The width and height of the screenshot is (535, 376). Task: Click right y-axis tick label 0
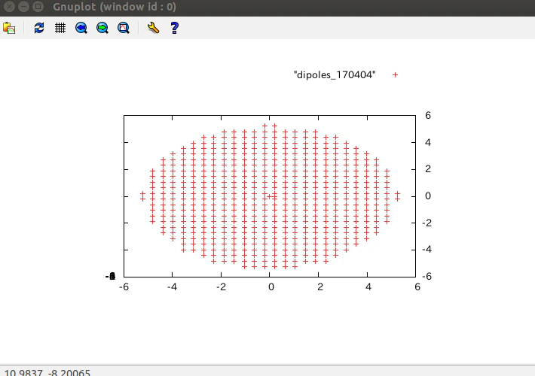click(x=428, y=196)
